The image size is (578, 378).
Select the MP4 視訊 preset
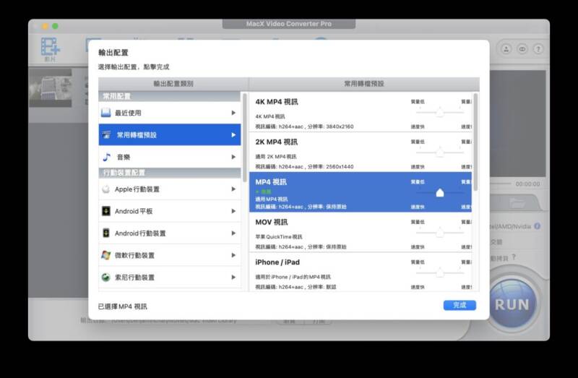(361, 192)
